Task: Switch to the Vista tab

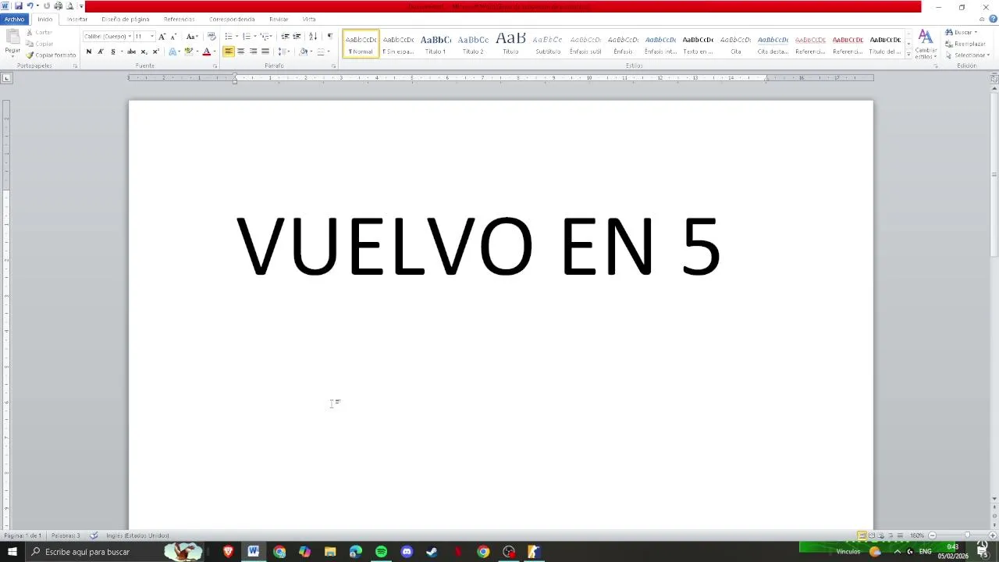Action: tap(309, 19)
